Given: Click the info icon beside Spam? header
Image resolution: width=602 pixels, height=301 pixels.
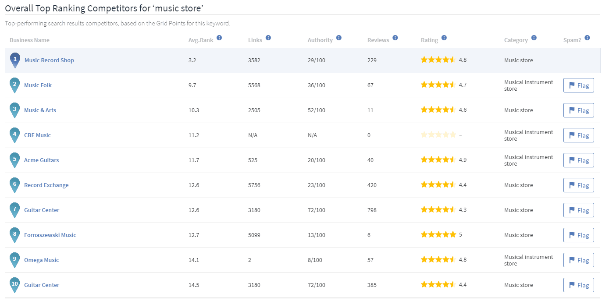Looking at the screenshot, I should [587, 38].
